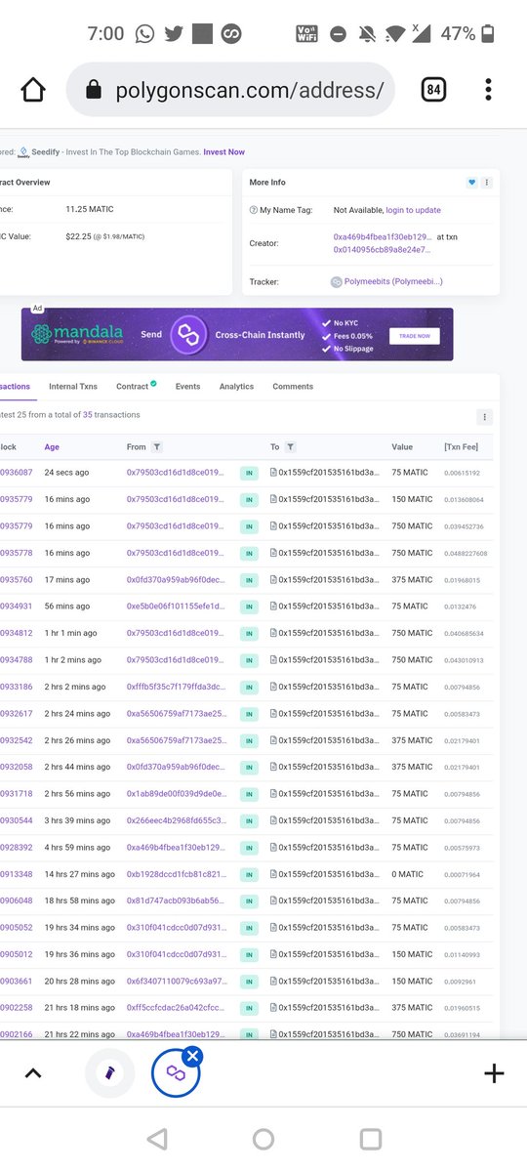Tap the Android recent apps square button
The height and width of the screenshot is (1172, 527).
(x=370, y=1139)
